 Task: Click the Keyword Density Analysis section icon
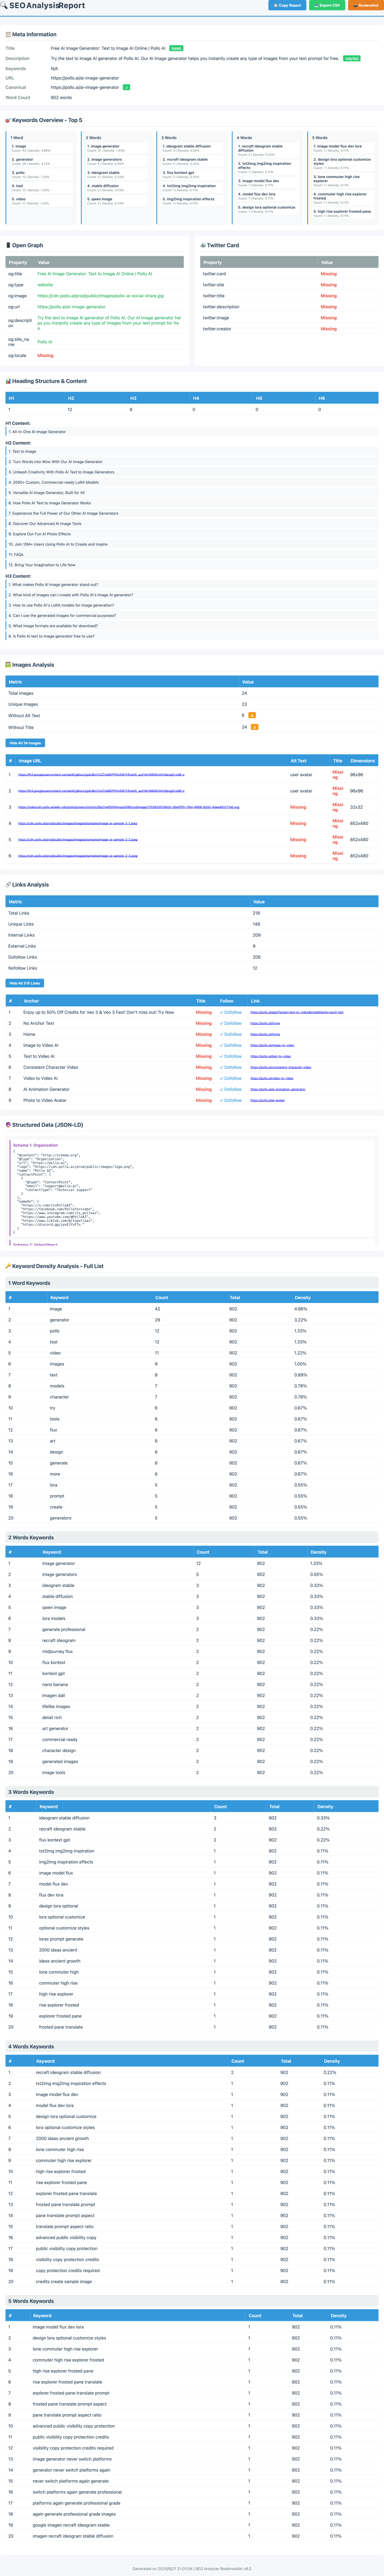coord(8,1266)
